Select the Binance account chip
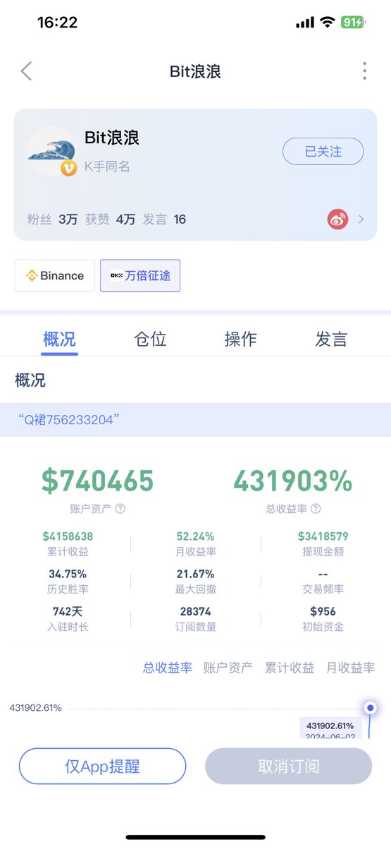Image resolution: width=391 pixels, height=847 pixels. [x=55, y=276]
